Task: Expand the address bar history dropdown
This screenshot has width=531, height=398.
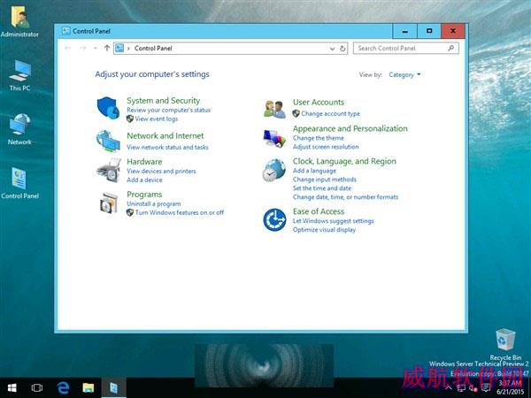Action: (x=332, y=49)
